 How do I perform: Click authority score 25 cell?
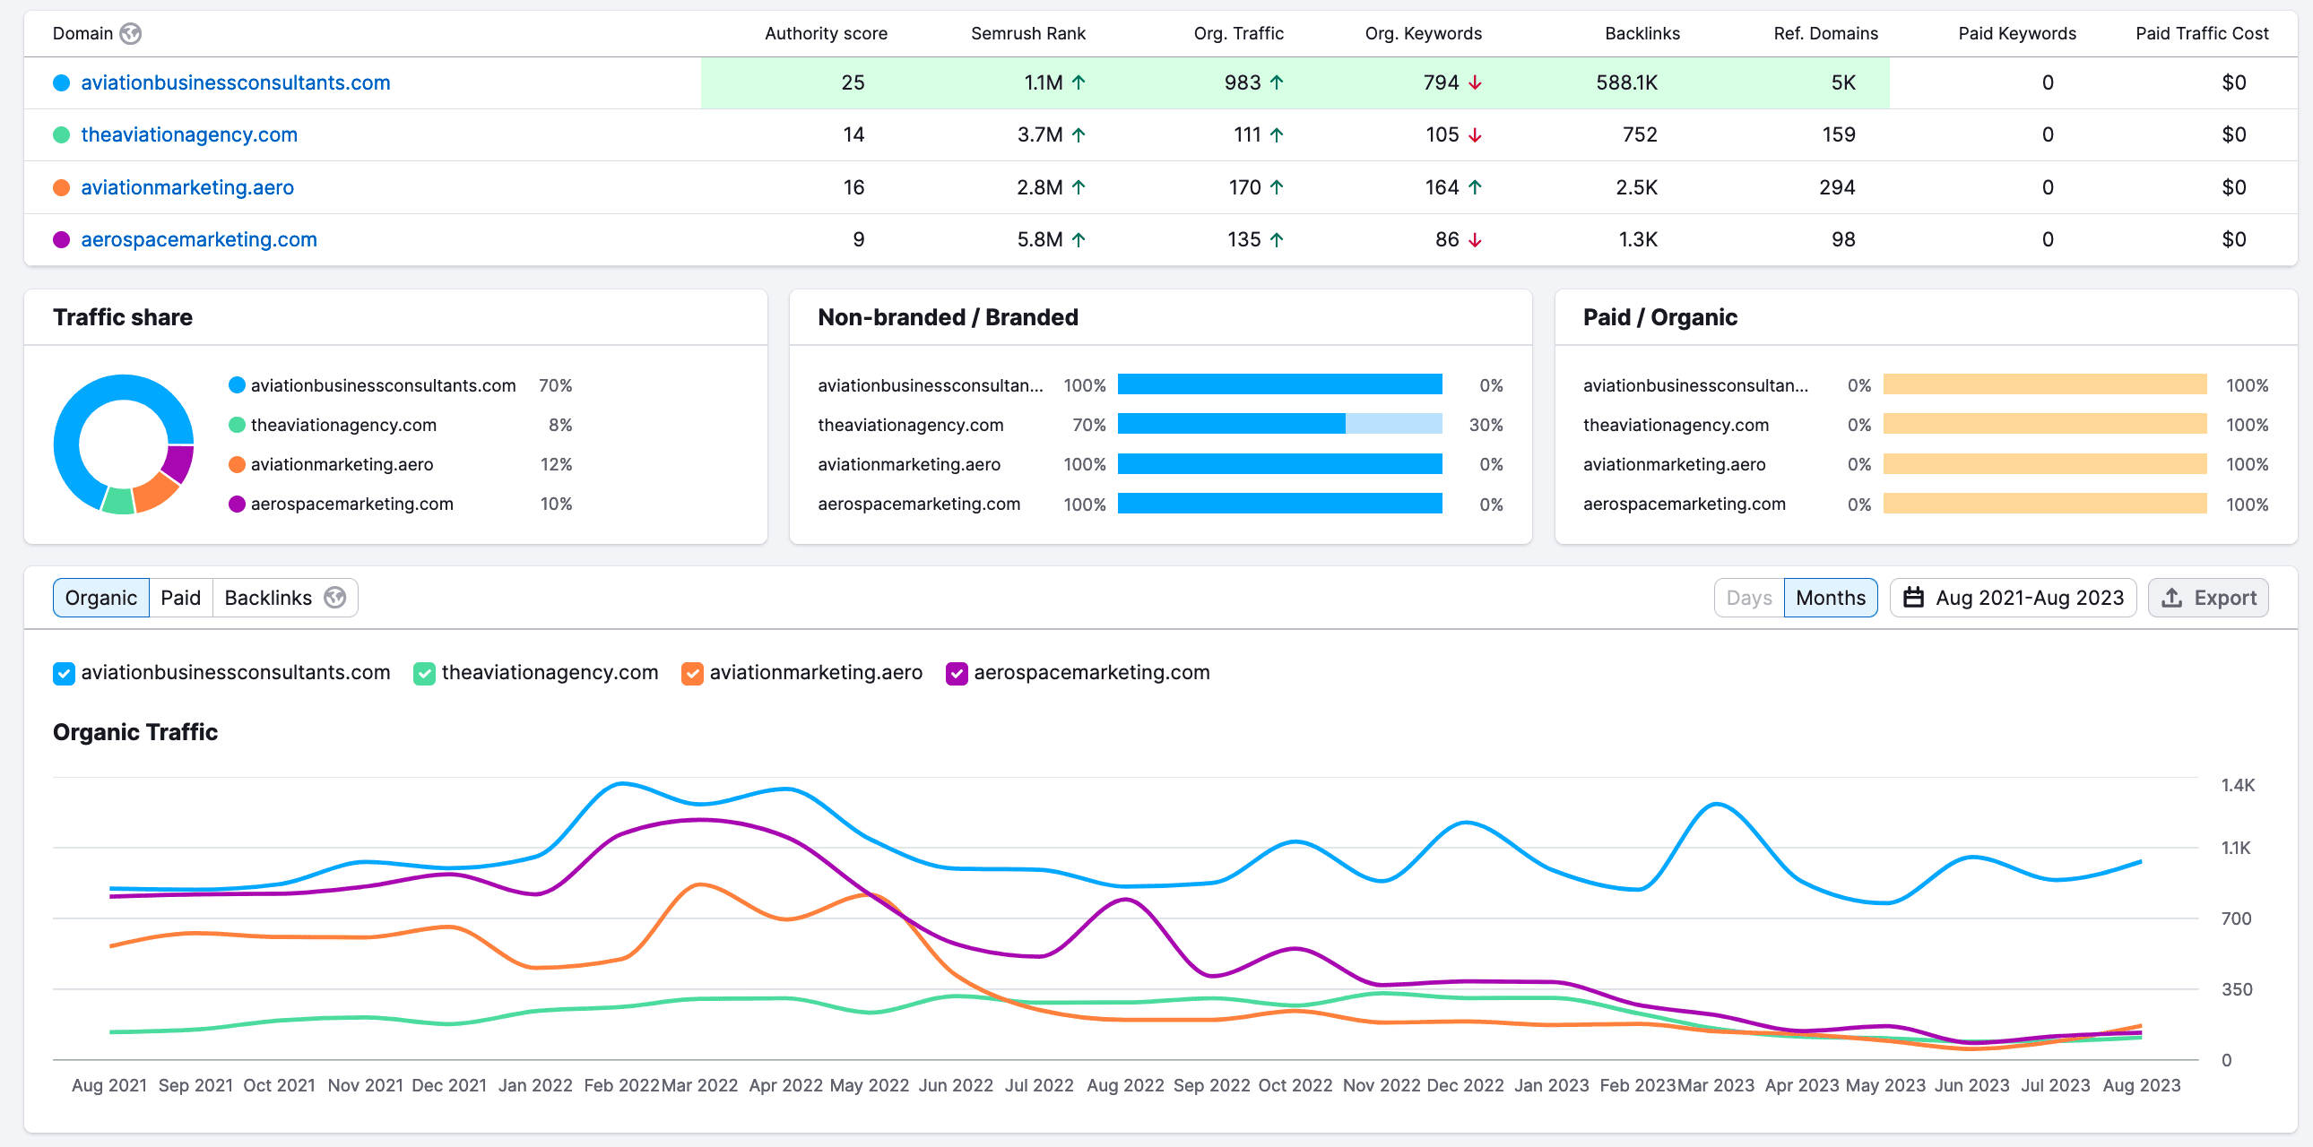853,82
